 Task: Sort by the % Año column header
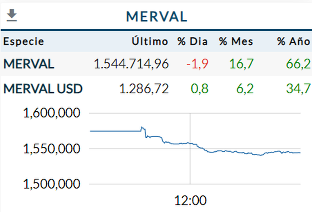pos(294,42)
